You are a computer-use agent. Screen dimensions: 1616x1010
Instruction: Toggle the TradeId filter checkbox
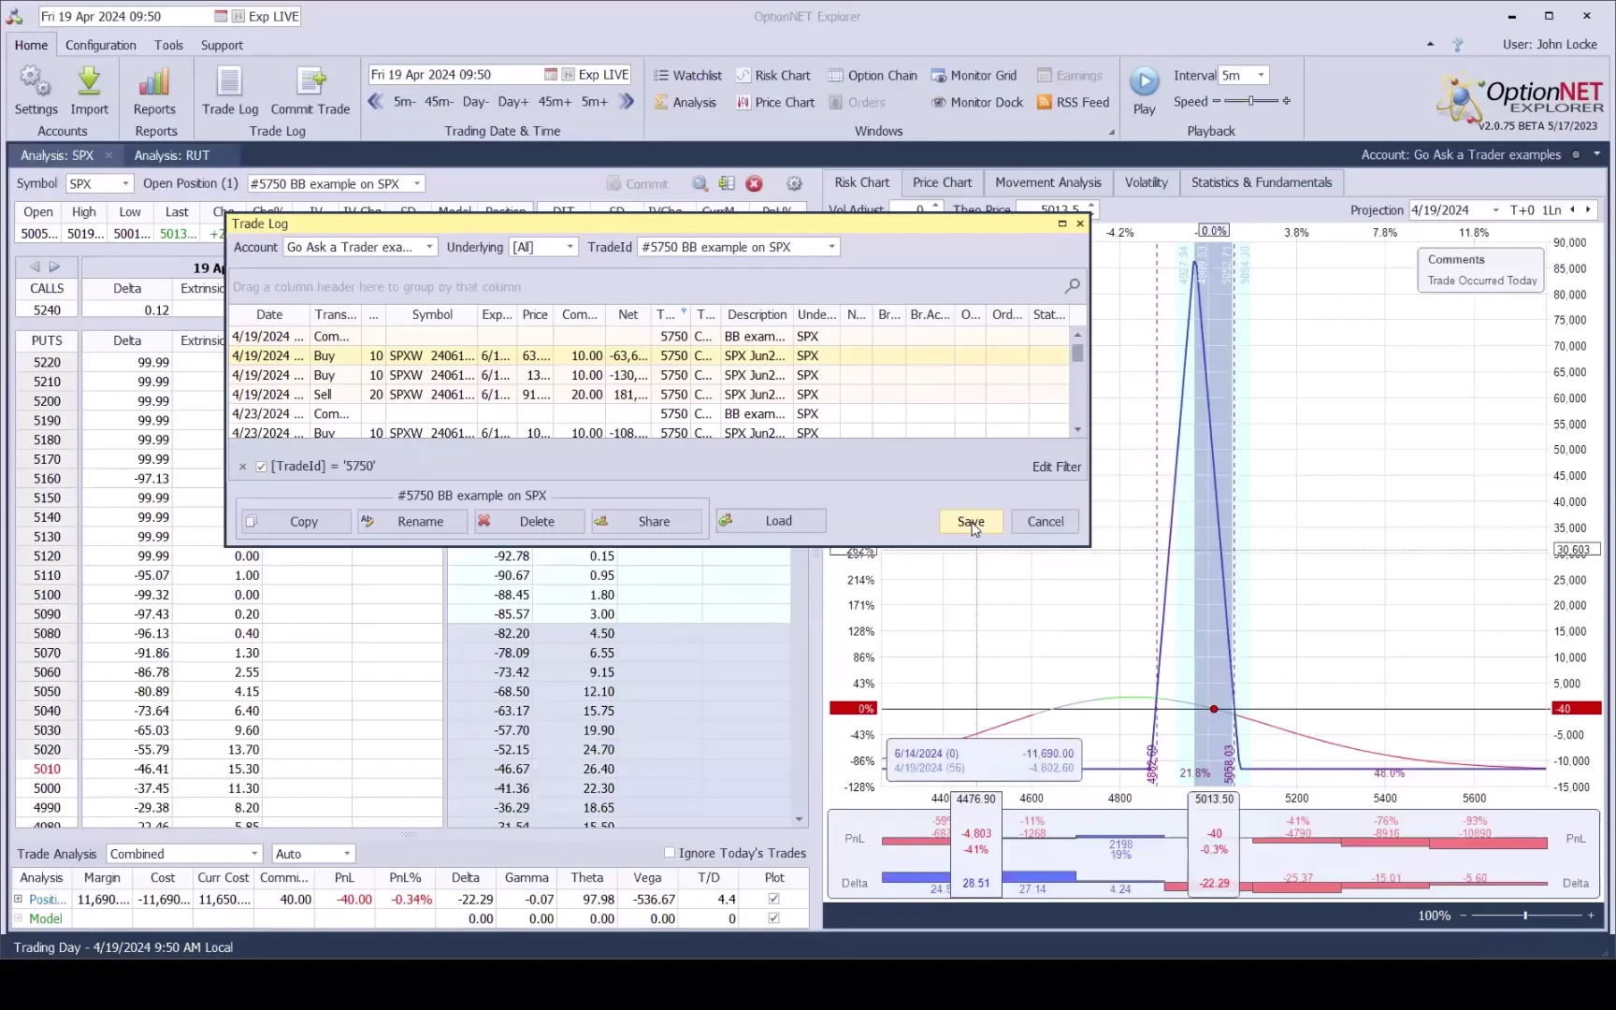262,467
